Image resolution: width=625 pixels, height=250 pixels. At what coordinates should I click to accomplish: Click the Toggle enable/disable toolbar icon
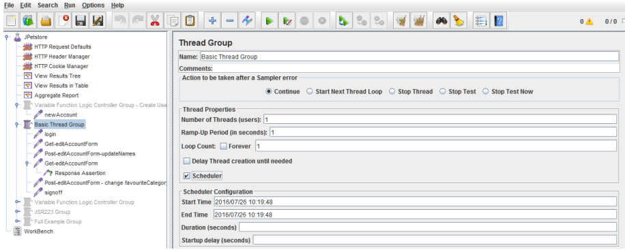click(x=248, y=20)
